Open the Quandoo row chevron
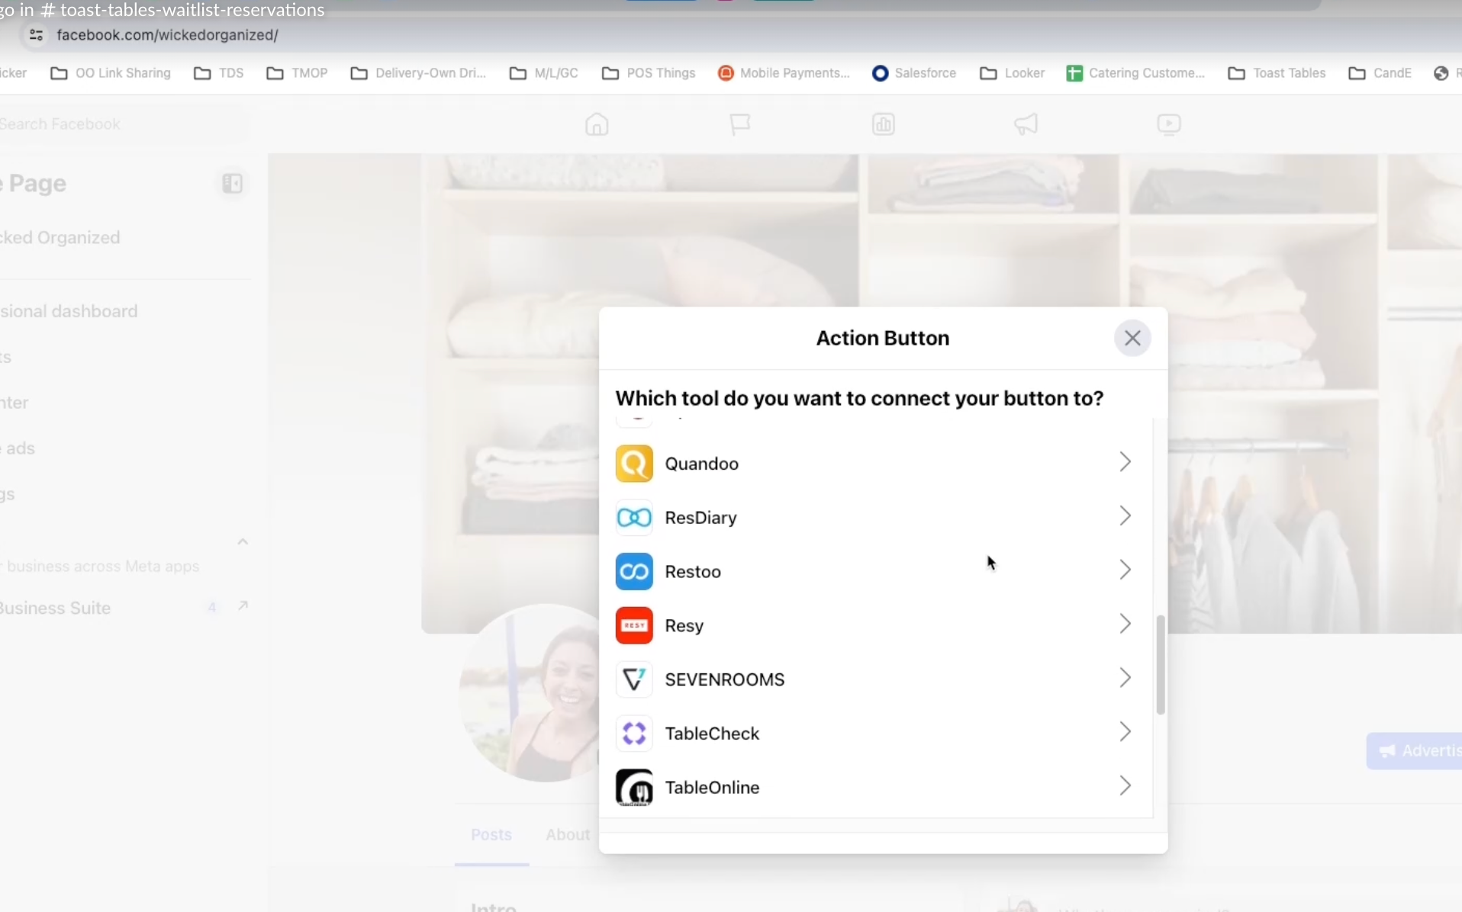The height and width of the screenshot is (912, 1462). pyautogui.click(x=1125, y=462)
